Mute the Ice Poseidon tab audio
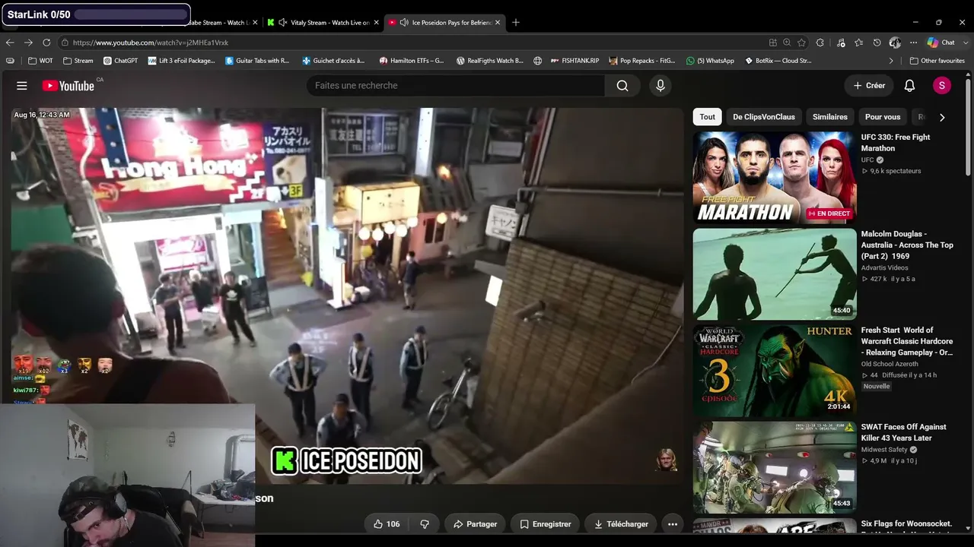This screenshot has width=974, height=547. click(404, 23)
